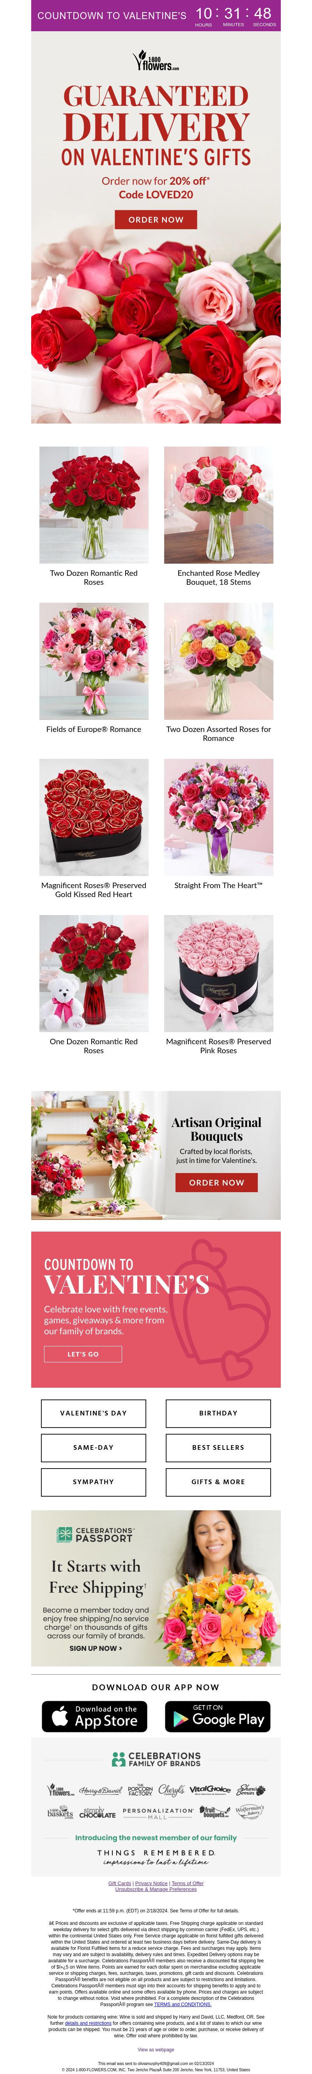The width and height of the screenshot is (312, 2074).
Task: Open the Two Dozen Romantic Red Roses image
Action: 93,505
